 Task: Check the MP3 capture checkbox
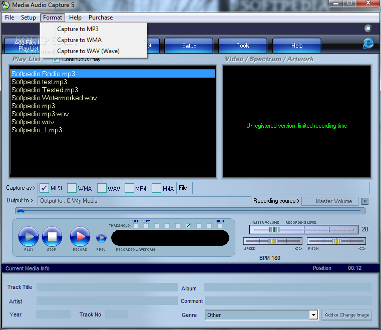click(x=44, y=188)
